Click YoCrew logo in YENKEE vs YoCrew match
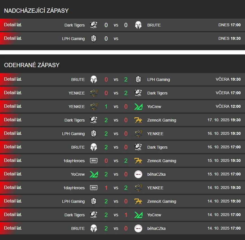 click(138, 107)
